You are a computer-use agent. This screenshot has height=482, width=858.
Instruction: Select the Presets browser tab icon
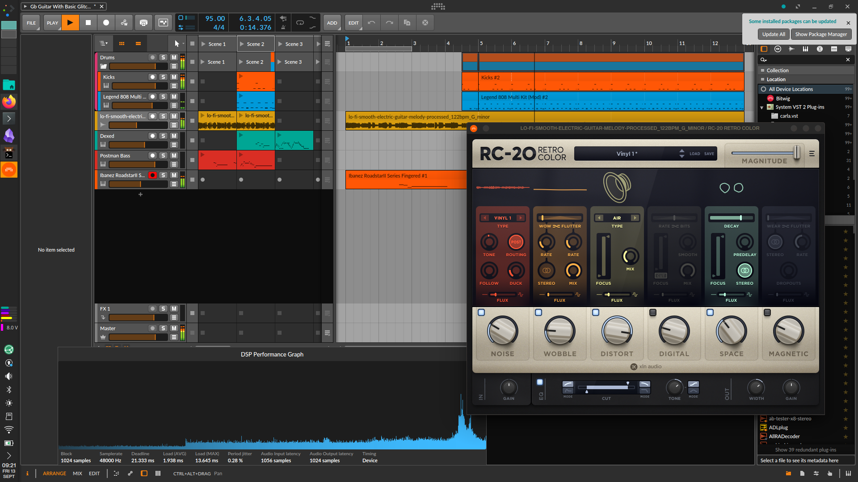pyautogui.click(x=778, y=49)
